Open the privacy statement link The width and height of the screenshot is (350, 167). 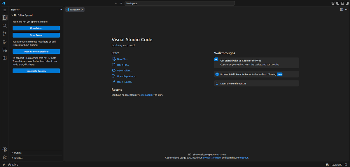(x=212, y=158)
